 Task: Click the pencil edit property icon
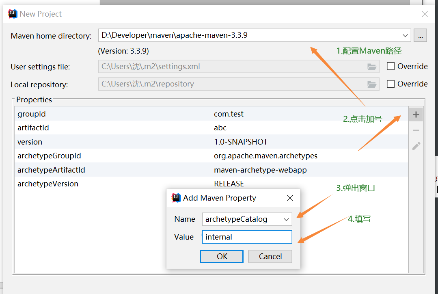tap(416, 146)
